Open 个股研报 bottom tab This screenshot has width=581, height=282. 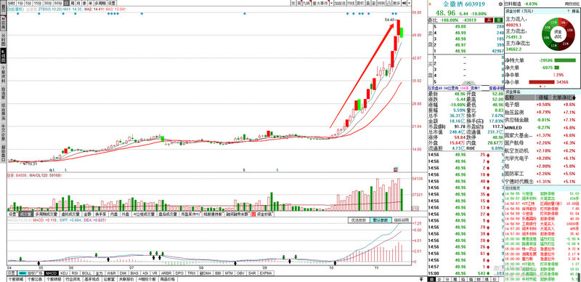54,279
